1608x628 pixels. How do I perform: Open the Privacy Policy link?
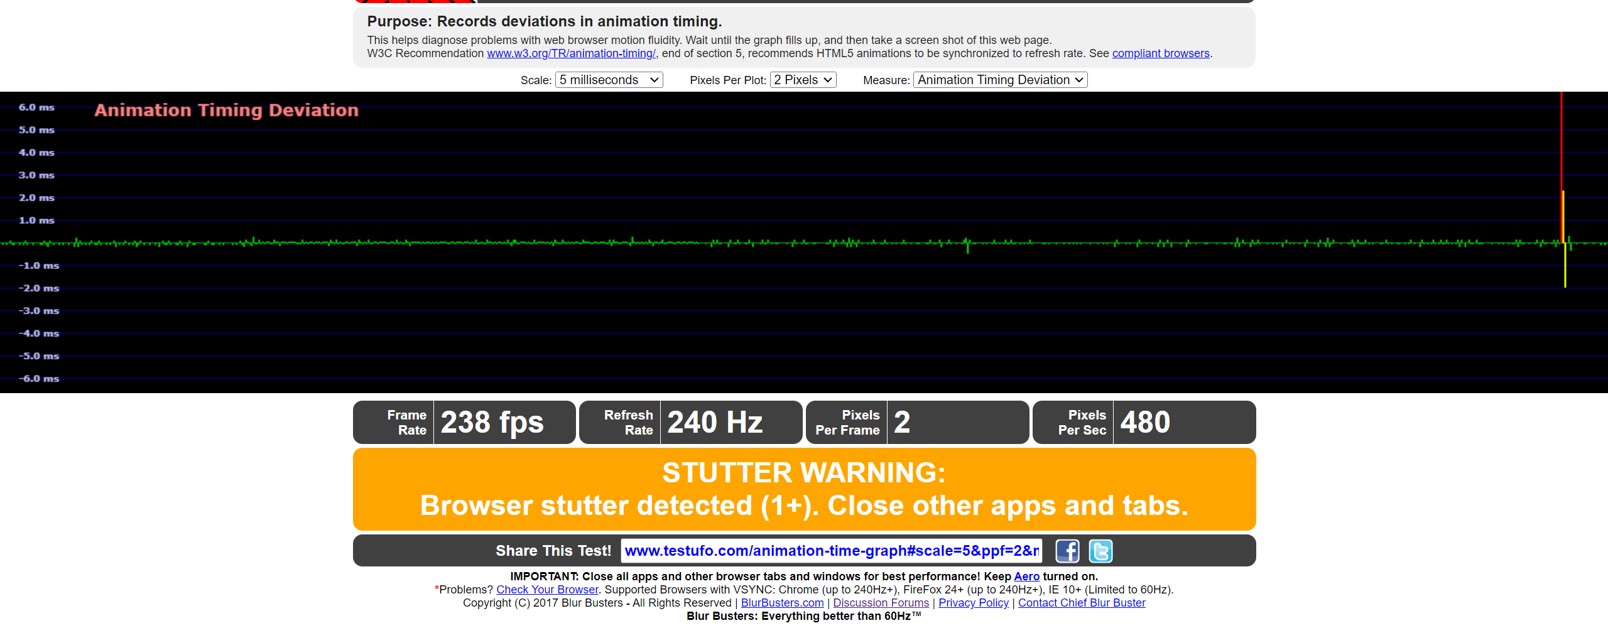[973, 603]
